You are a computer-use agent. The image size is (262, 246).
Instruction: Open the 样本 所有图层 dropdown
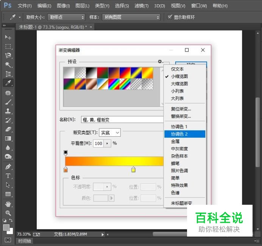pyautogui.click(x=131, y=17)
